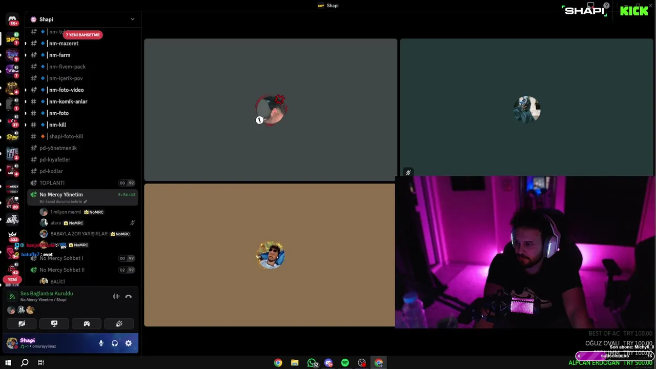Select the server icon with the 37 badge
The height and width of the screenshot is (369, 656).
[12, 120]
